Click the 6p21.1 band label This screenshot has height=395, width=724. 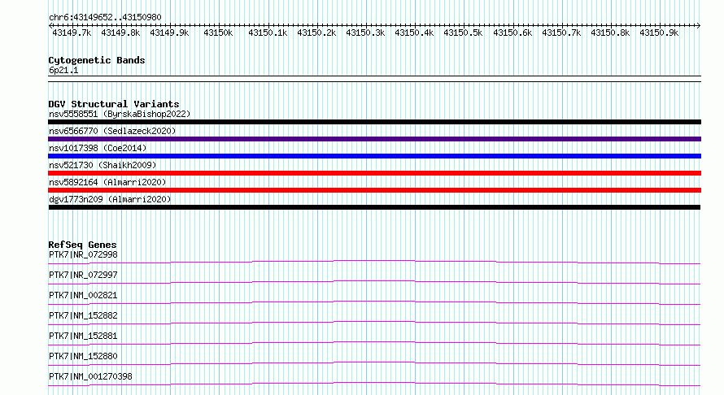pyautogui.click(x=63, y=70)
